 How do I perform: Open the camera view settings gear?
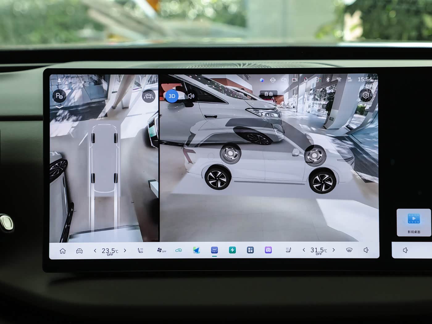pyautogui.click(x=366, y=95)
